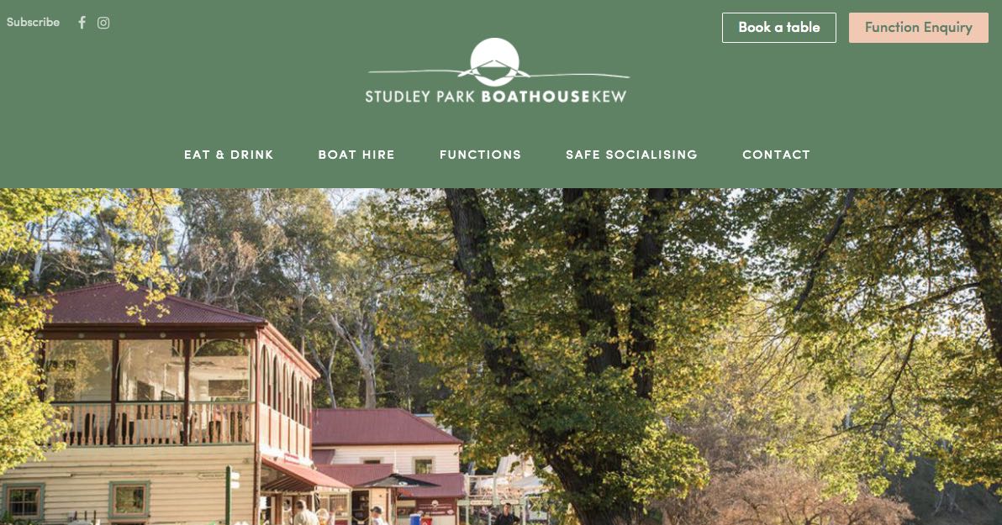Viewport: 1002px width, 525px height.
Task: Click the white gum tree trunk behind boathouse
Action: point(366,364)
